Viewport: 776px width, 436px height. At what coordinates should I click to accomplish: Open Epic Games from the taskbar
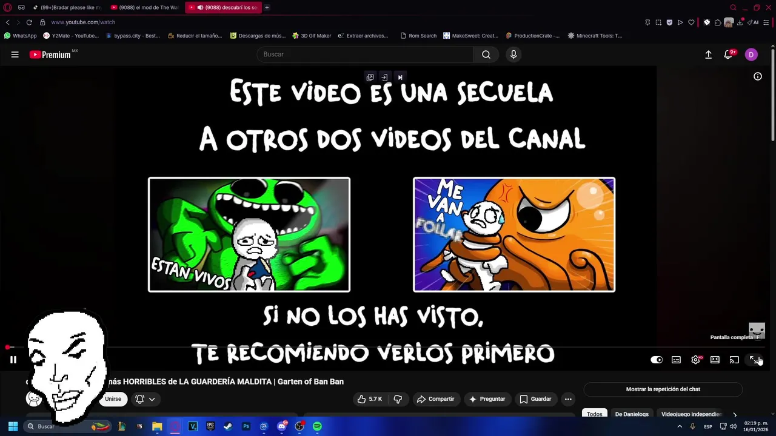click(210, 426)
